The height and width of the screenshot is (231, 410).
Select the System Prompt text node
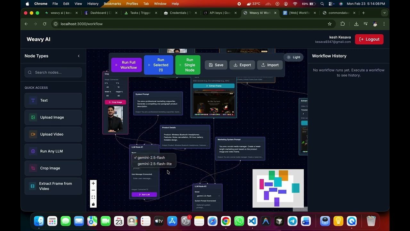158,103
